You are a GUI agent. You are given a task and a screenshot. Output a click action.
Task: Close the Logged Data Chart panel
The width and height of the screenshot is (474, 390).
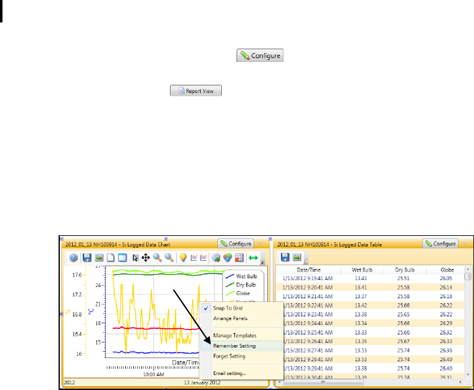tap(260, 244)
